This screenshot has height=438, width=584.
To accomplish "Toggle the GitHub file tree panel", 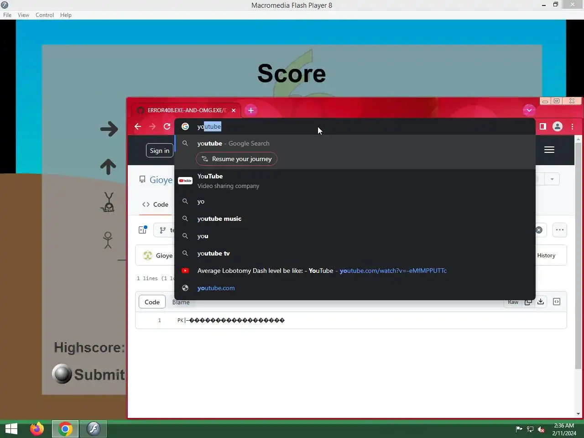I will 143,230.
